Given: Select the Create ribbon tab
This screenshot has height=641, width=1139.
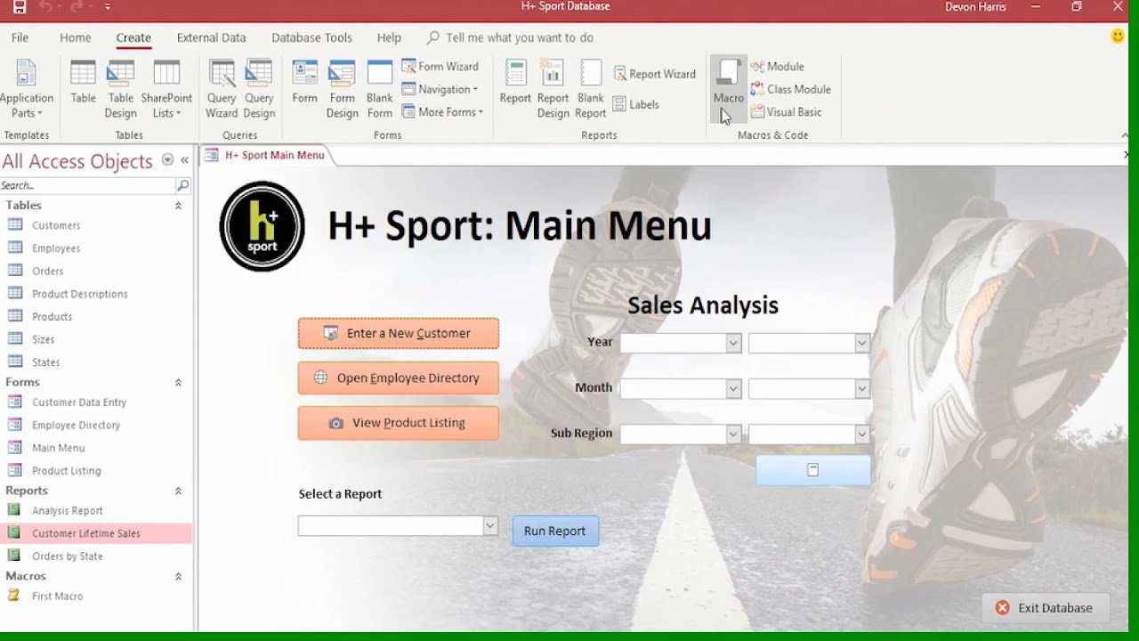Looking at the screenshot, I should click(133, 37).
